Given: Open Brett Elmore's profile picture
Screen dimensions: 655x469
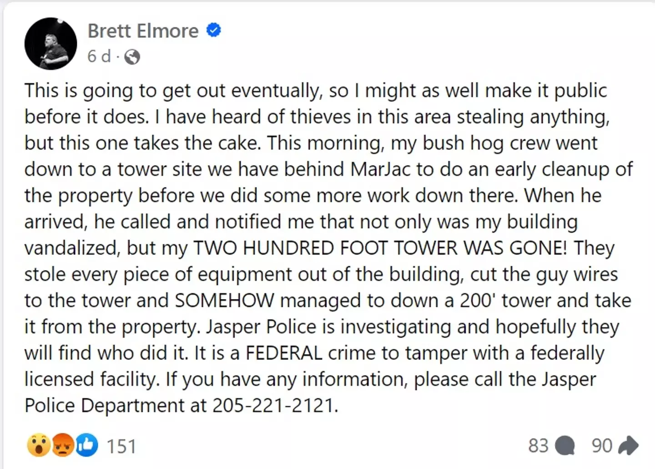Looking at the screenshot, I should 50,44.
